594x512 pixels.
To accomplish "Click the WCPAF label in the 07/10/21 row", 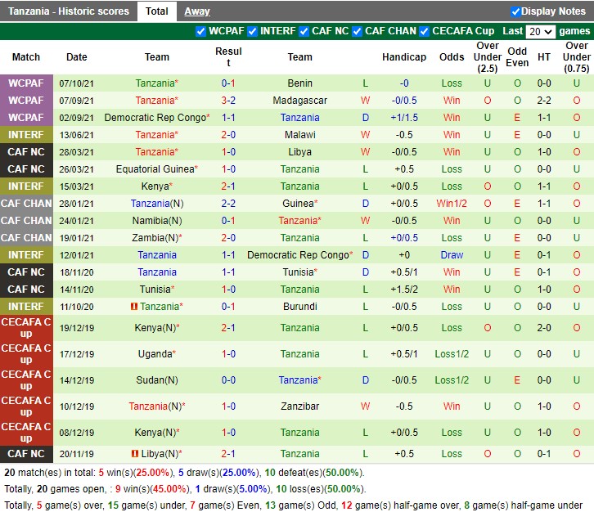I will point(26,83).
